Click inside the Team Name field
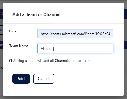The image size is (127, 99). 75,49
